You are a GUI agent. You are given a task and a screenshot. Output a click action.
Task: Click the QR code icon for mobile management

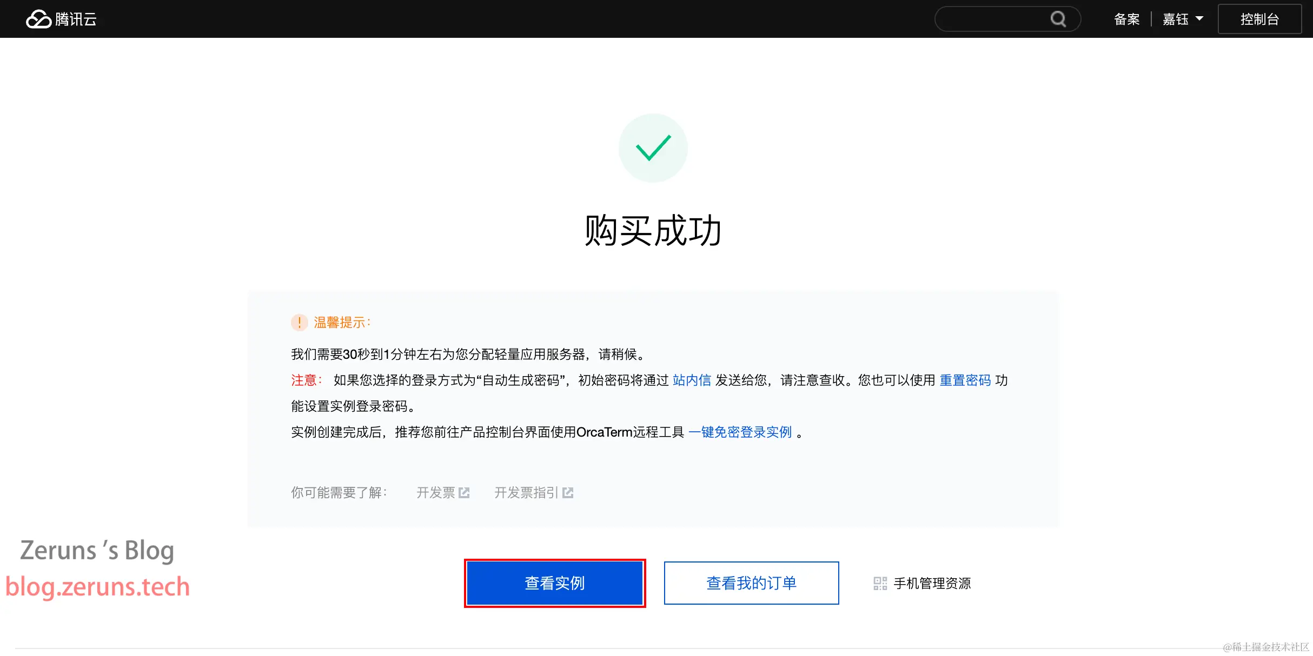pyautogui.click(x=880, y=584)
